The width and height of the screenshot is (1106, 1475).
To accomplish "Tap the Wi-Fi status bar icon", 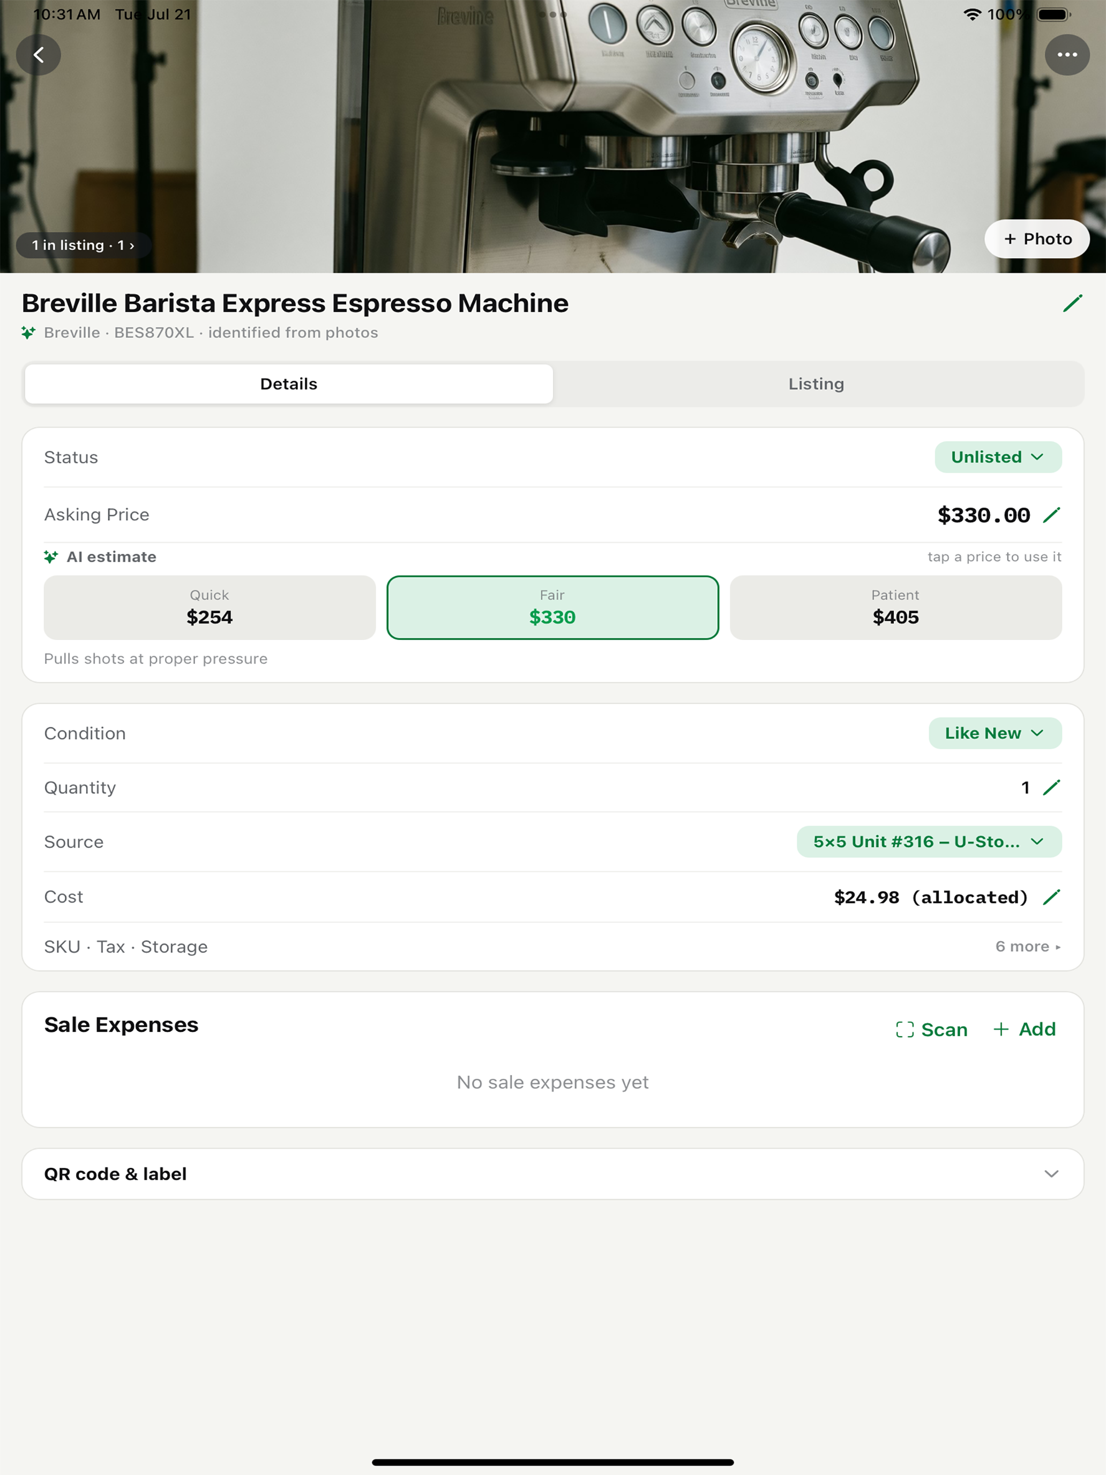I will [973, 14].
